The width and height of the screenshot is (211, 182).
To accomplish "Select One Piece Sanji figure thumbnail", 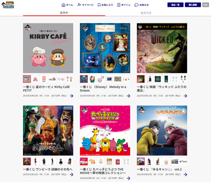I will pyautogui.click(x=52, y=161).
